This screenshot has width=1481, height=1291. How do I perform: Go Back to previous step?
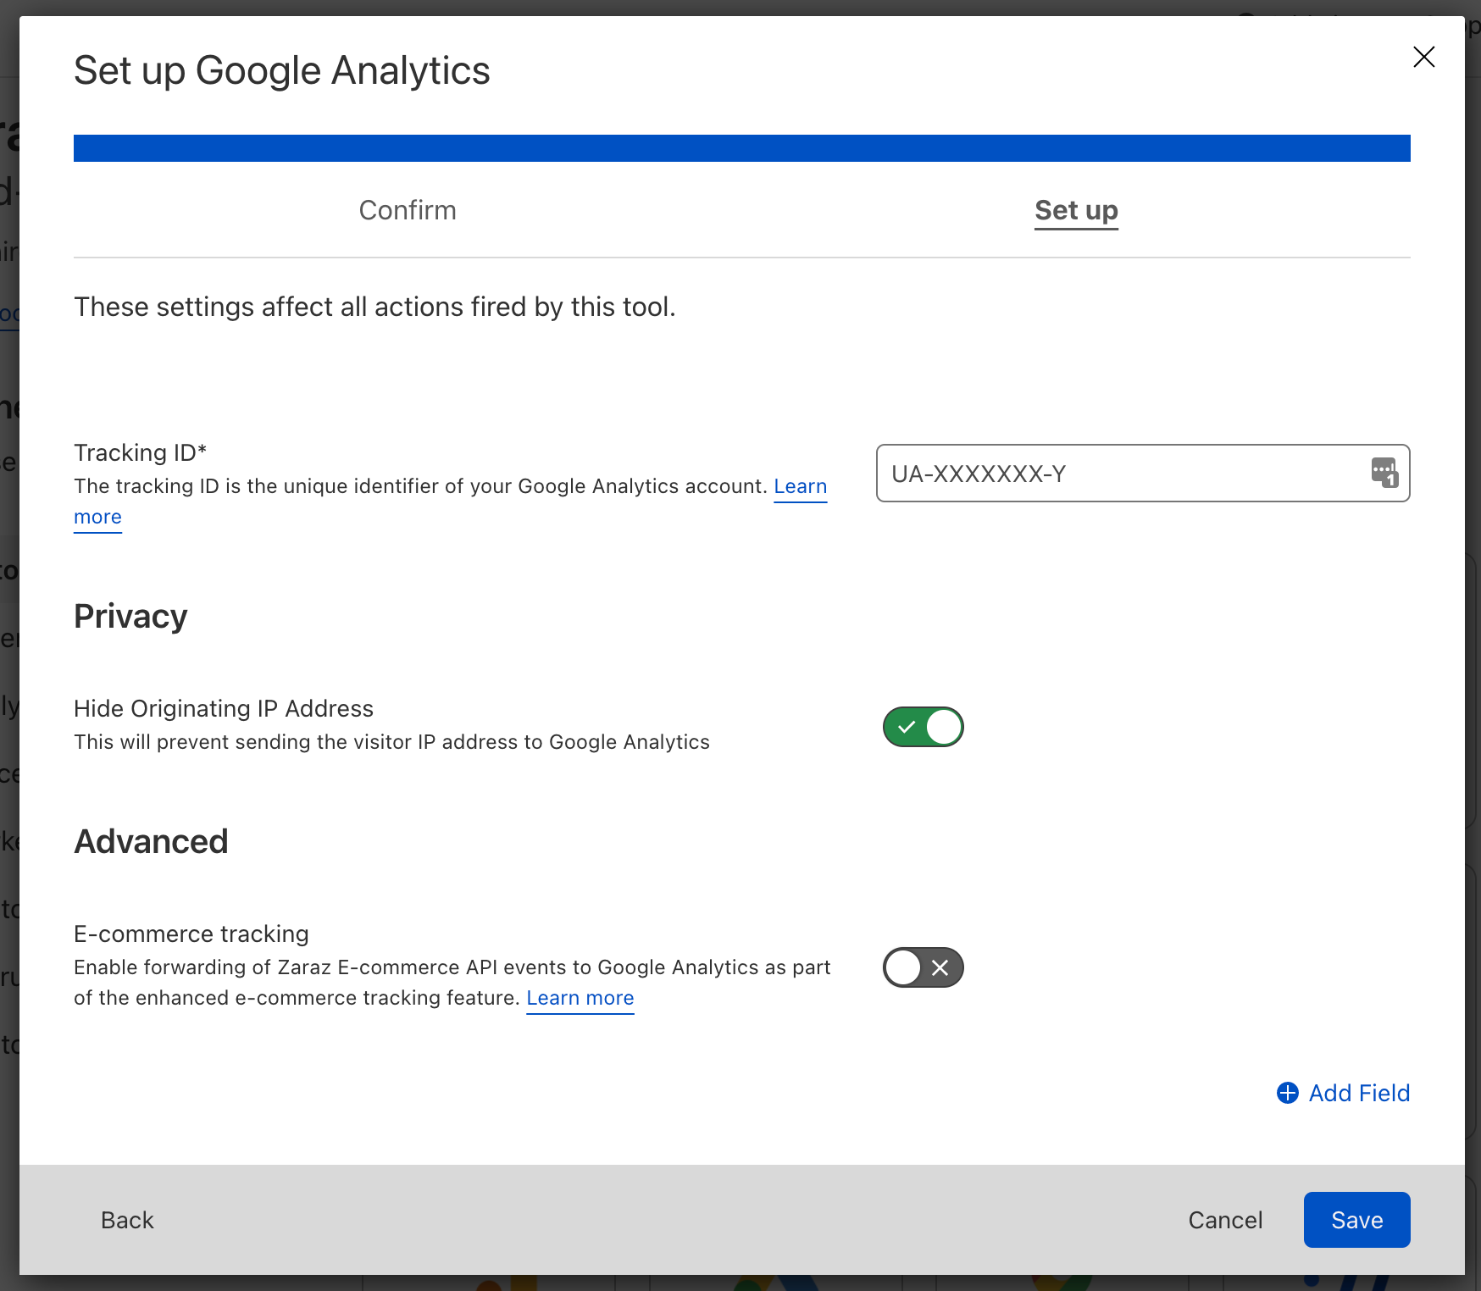pos(127,1220)
